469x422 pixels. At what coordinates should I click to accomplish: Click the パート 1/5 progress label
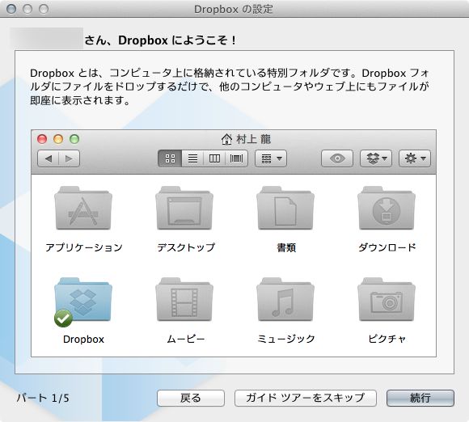(43, 398)
